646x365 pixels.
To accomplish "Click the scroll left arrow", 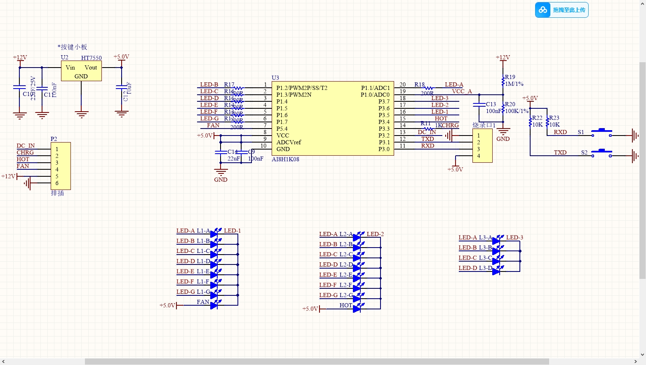I will tap(3, 362).
